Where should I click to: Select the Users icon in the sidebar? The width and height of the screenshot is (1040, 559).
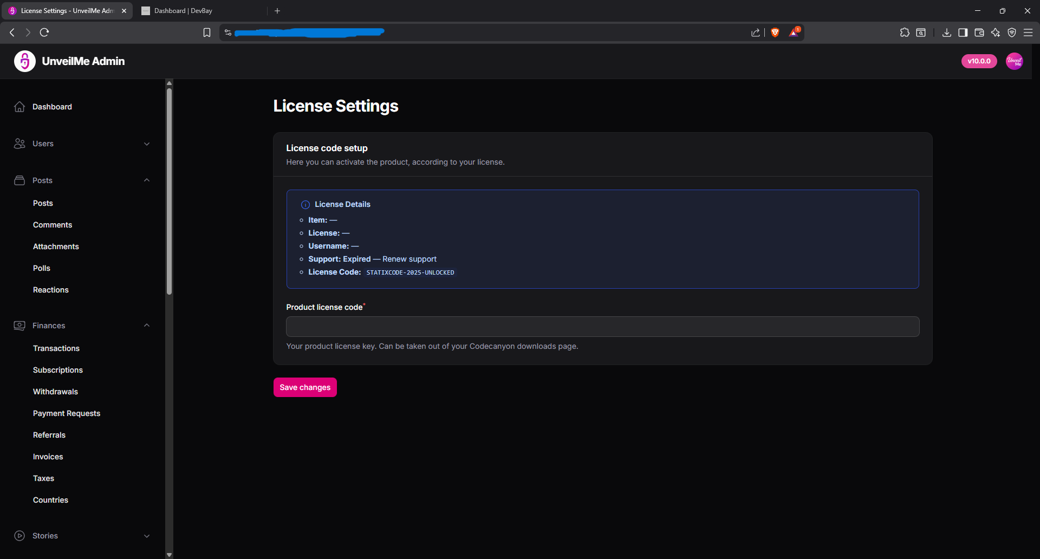[x=19, y=144]
